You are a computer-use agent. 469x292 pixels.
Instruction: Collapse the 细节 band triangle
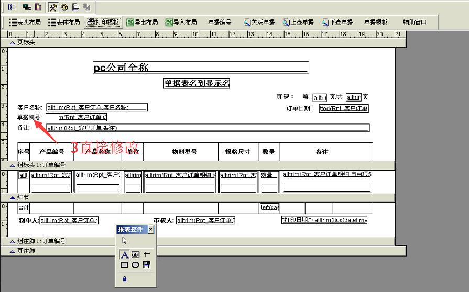[x=13, y=197]
